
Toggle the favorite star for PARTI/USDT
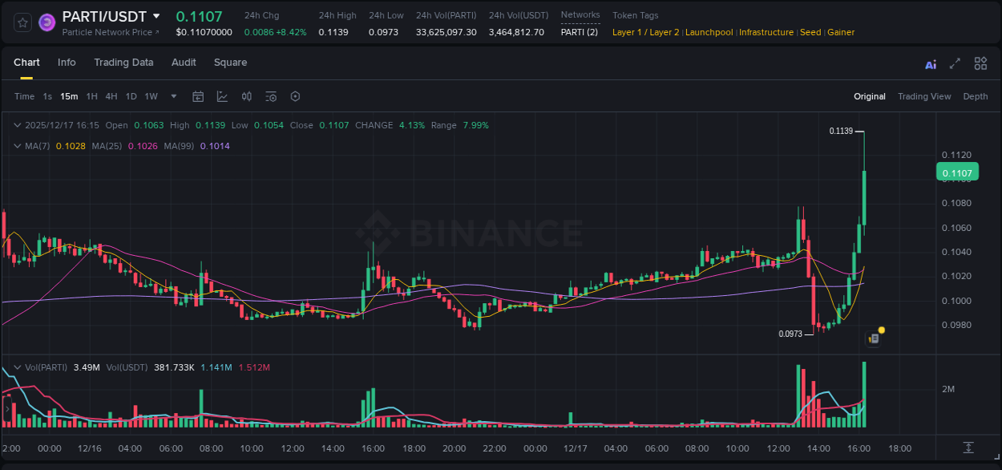[22, 22]
